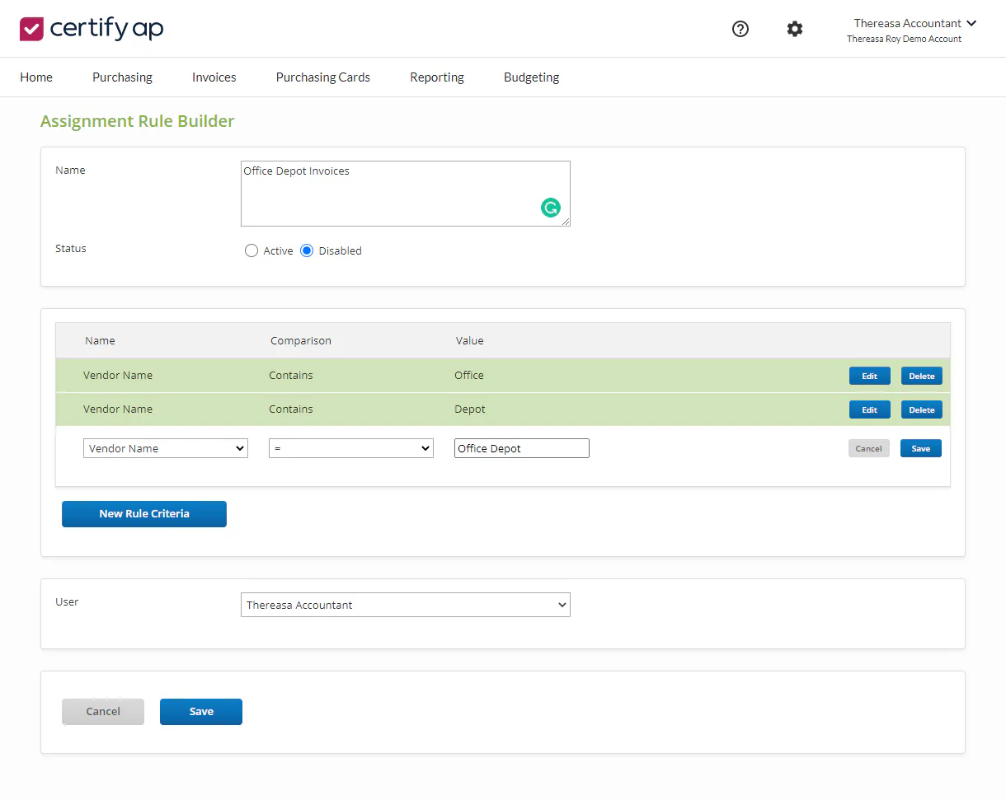Screen dimensions: 1006x800
Task: Expand the Thereasa Accountant account chevron
Action: click(x=971, y=23)
